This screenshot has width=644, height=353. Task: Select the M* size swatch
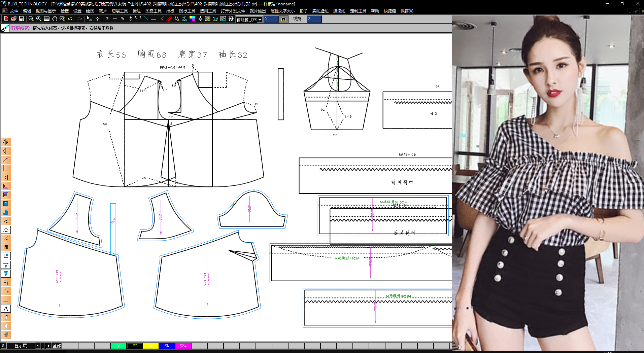[x=135, y=346]
